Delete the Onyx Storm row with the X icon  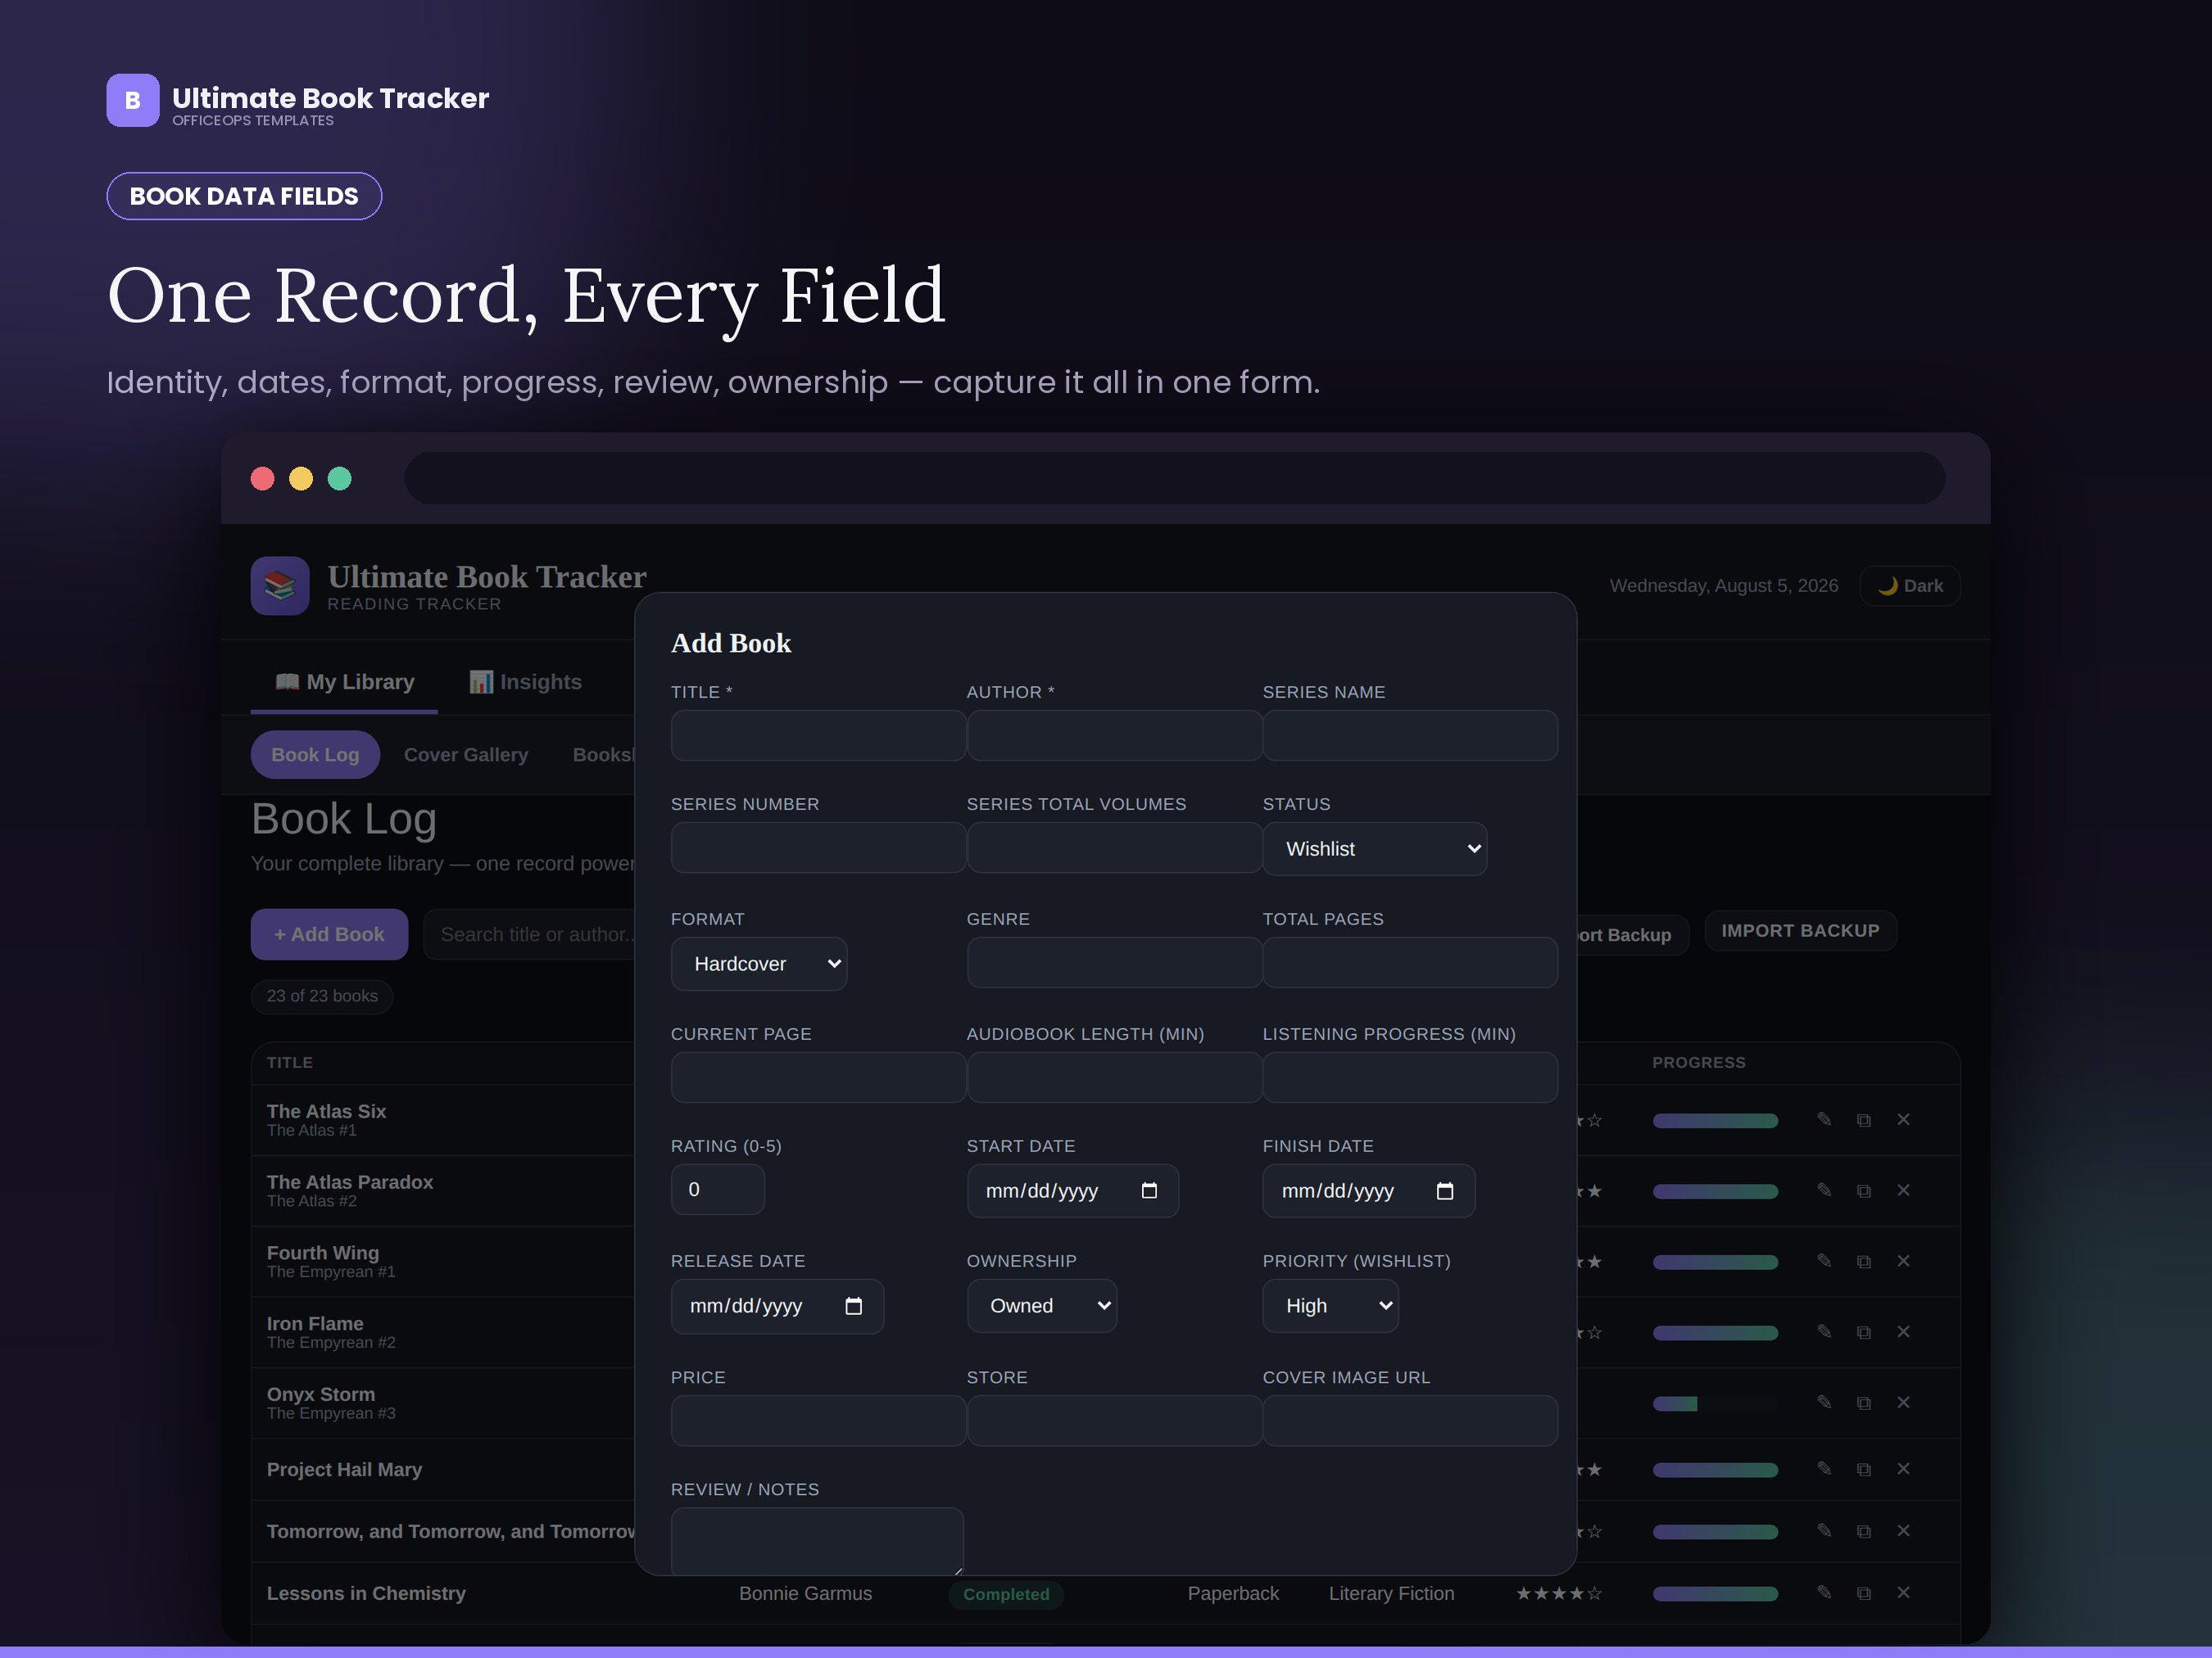[1903, 1403]
